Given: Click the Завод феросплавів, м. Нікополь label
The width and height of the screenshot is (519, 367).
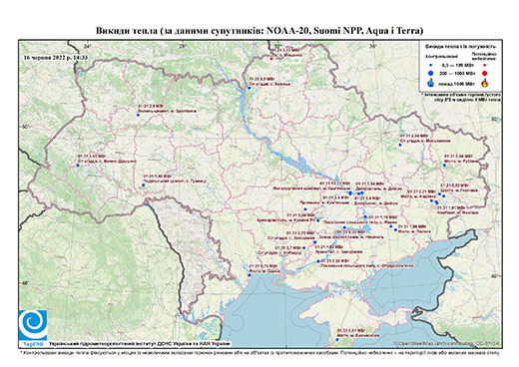Looking at the screenshot, I should pos(351,237).
